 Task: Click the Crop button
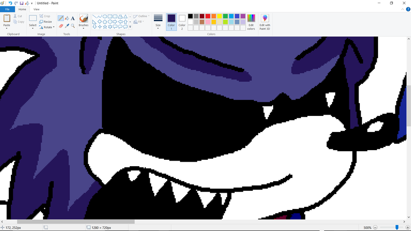tap(45, 16)
